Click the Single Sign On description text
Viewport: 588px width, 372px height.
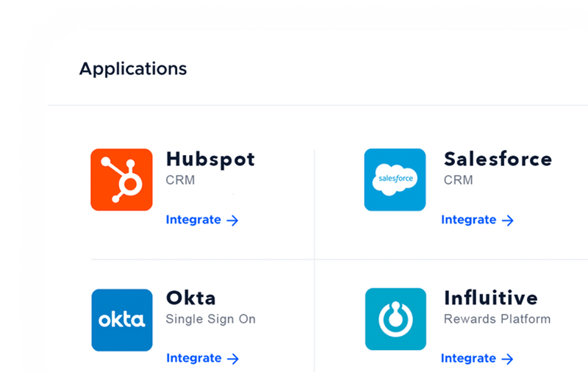coord(210,319)
